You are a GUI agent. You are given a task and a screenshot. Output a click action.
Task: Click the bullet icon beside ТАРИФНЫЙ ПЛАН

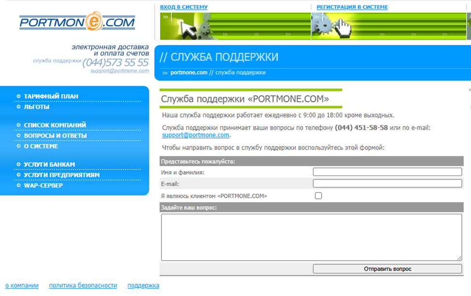(18, 96)
